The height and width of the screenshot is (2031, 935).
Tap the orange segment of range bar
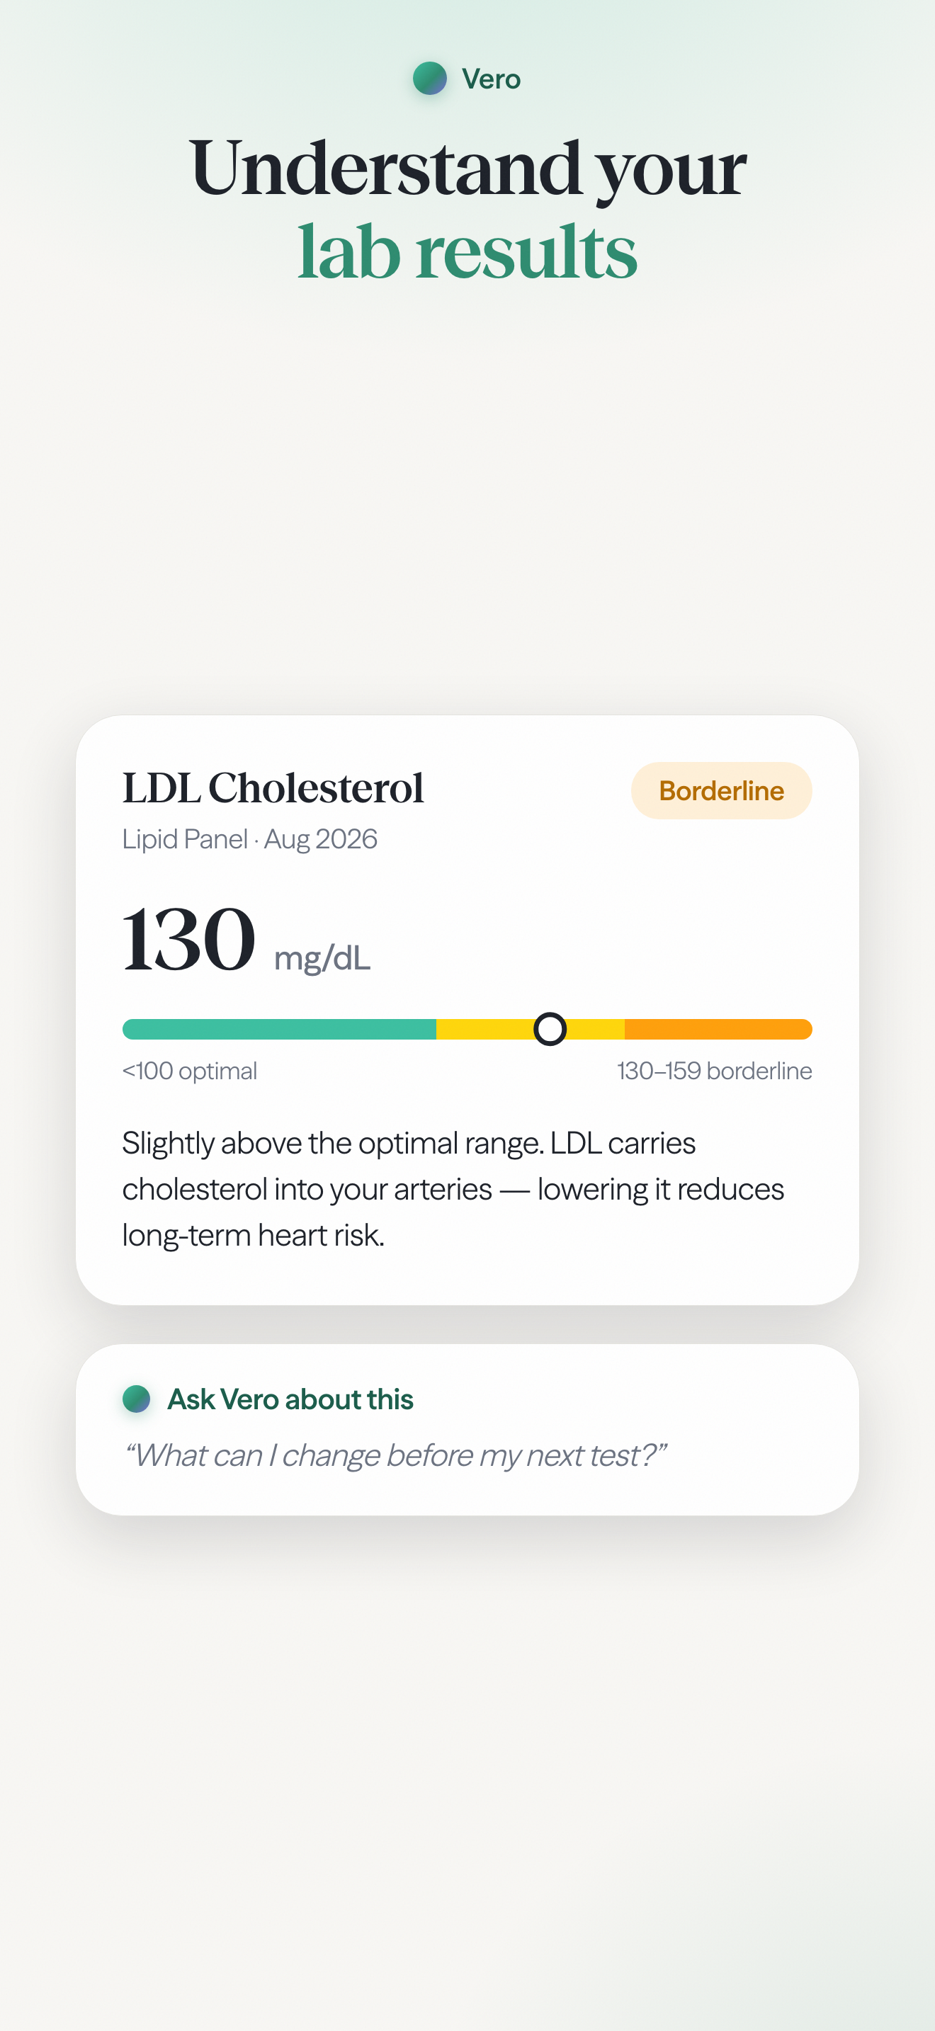point(718,1029)
